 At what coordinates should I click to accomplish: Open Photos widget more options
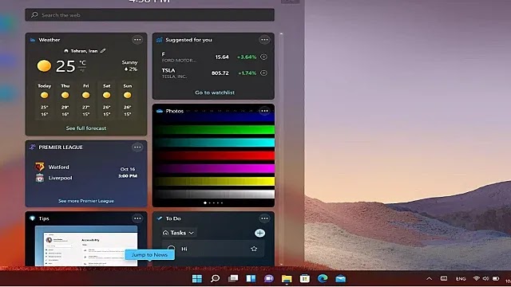[x=264, y=111]
